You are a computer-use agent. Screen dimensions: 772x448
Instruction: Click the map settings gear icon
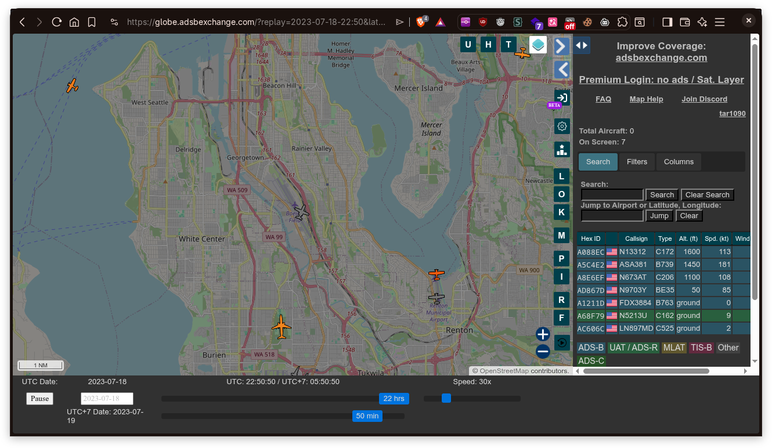click(x=561, y=127)
